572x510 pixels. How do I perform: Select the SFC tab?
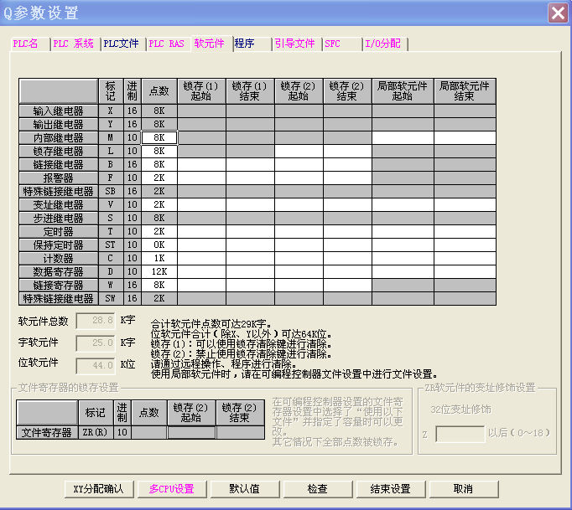tap(333, 44)
